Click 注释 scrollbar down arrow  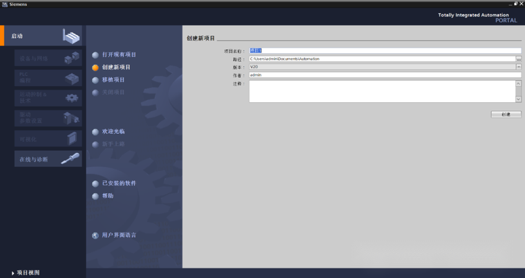[518, 99]
